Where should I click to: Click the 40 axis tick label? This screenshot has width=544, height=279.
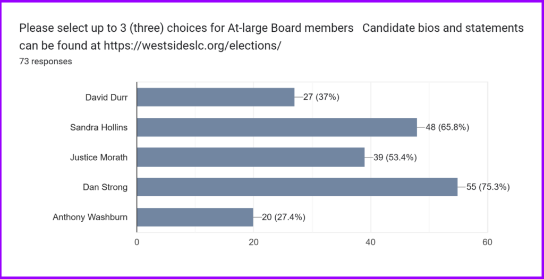371,242
